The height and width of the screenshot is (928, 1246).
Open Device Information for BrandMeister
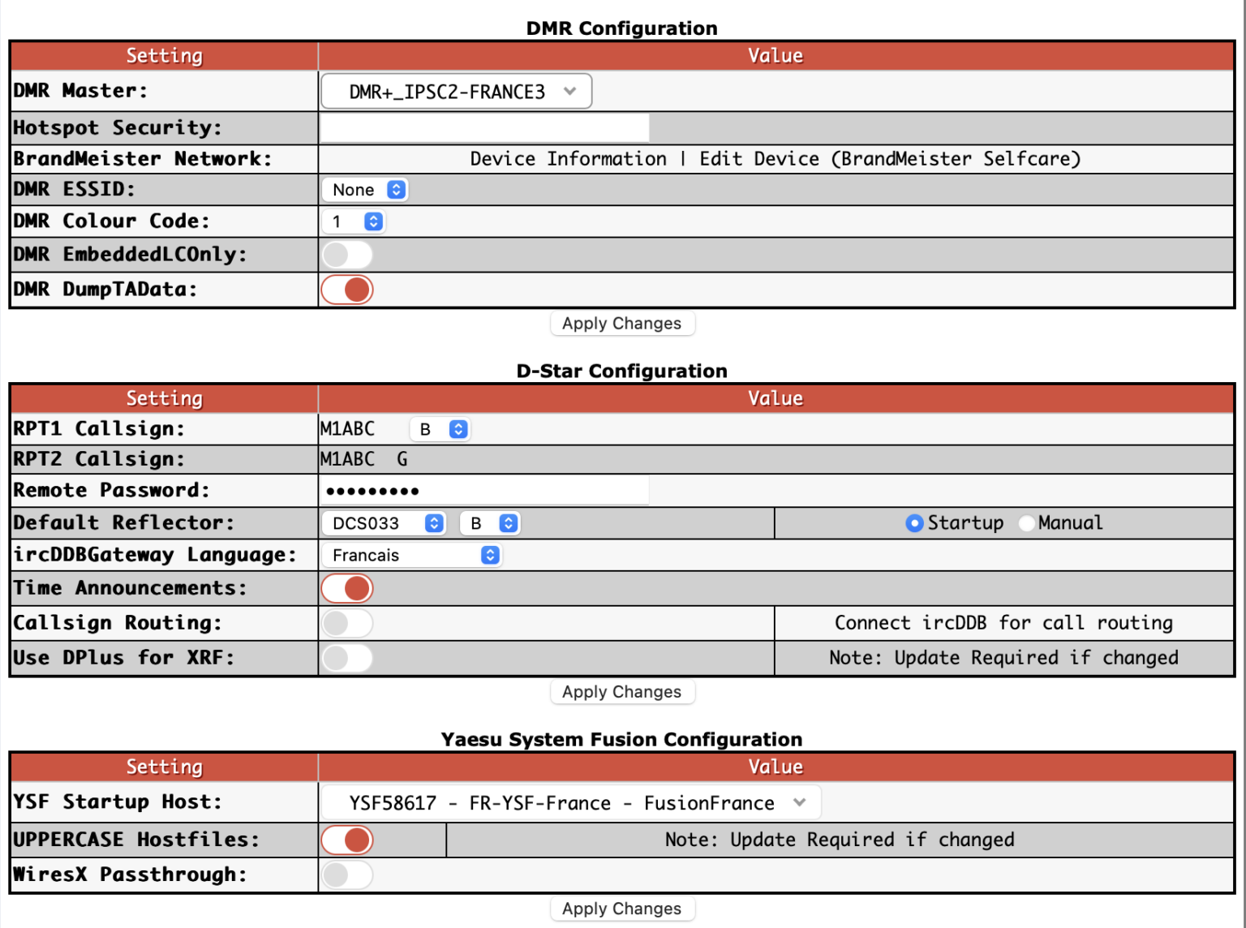[568, 158]
